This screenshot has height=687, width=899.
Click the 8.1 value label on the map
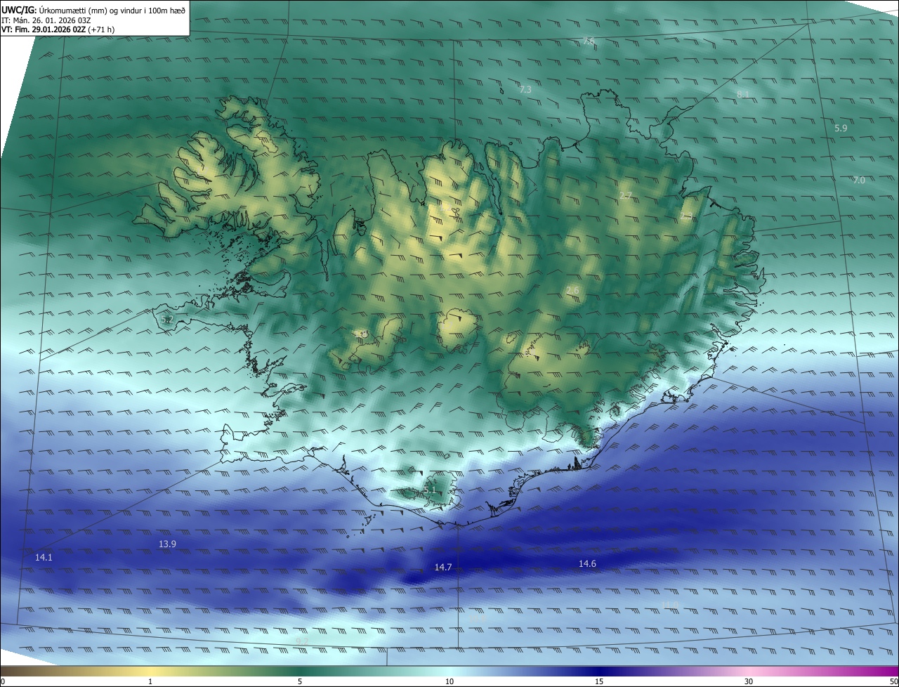(743, 94)
